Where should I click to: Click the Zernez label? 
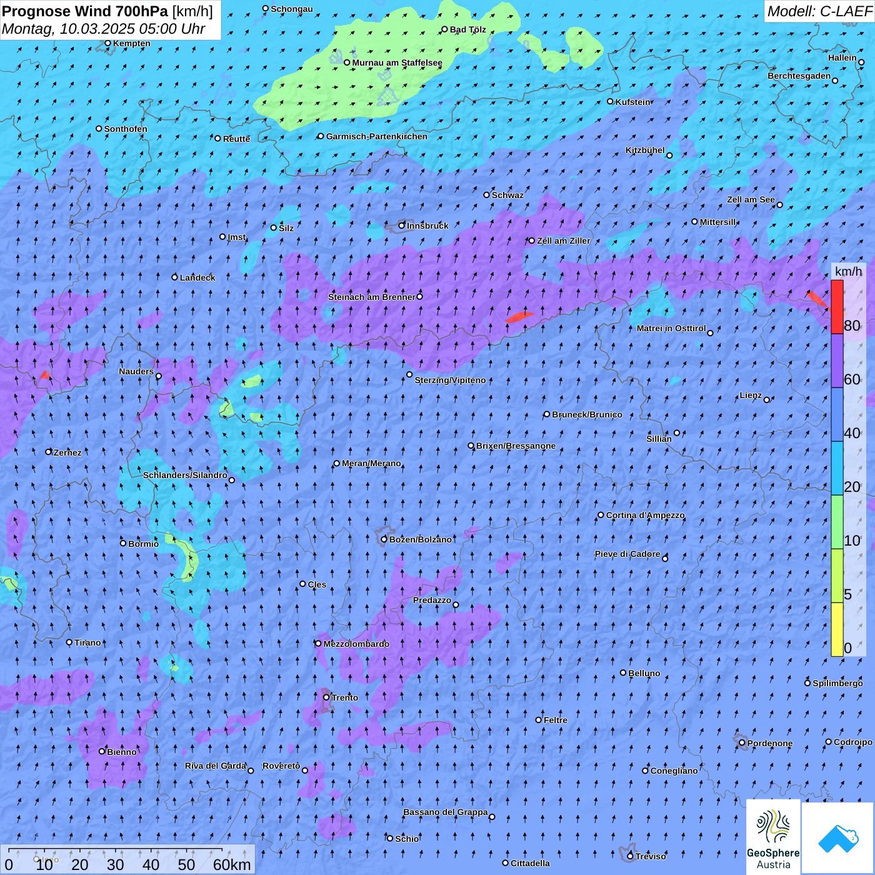point(67,452)
